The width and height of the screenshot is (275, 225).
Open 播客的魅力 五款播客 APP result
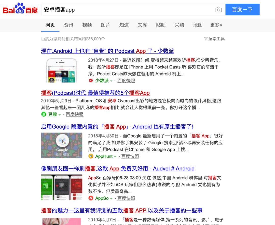[x=122, y=211]
